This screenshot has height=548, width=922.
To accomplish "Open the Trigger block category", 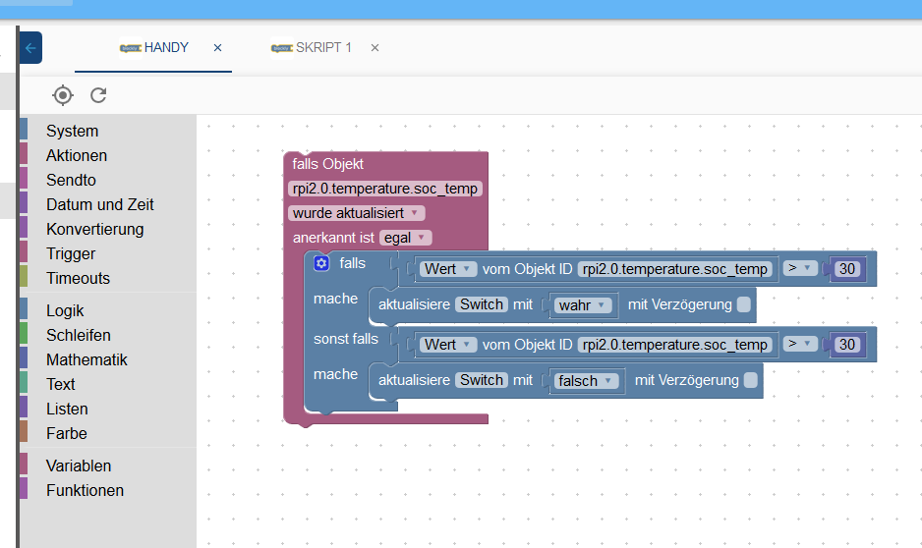I will pyautogui.click(x=71, y=253).
